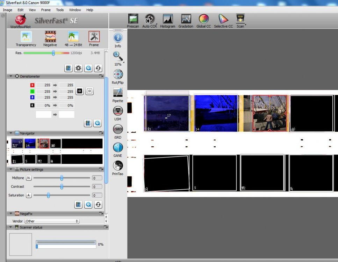Toggle the Midtone N mode button
Screen dimensions: 338x262
29,178
